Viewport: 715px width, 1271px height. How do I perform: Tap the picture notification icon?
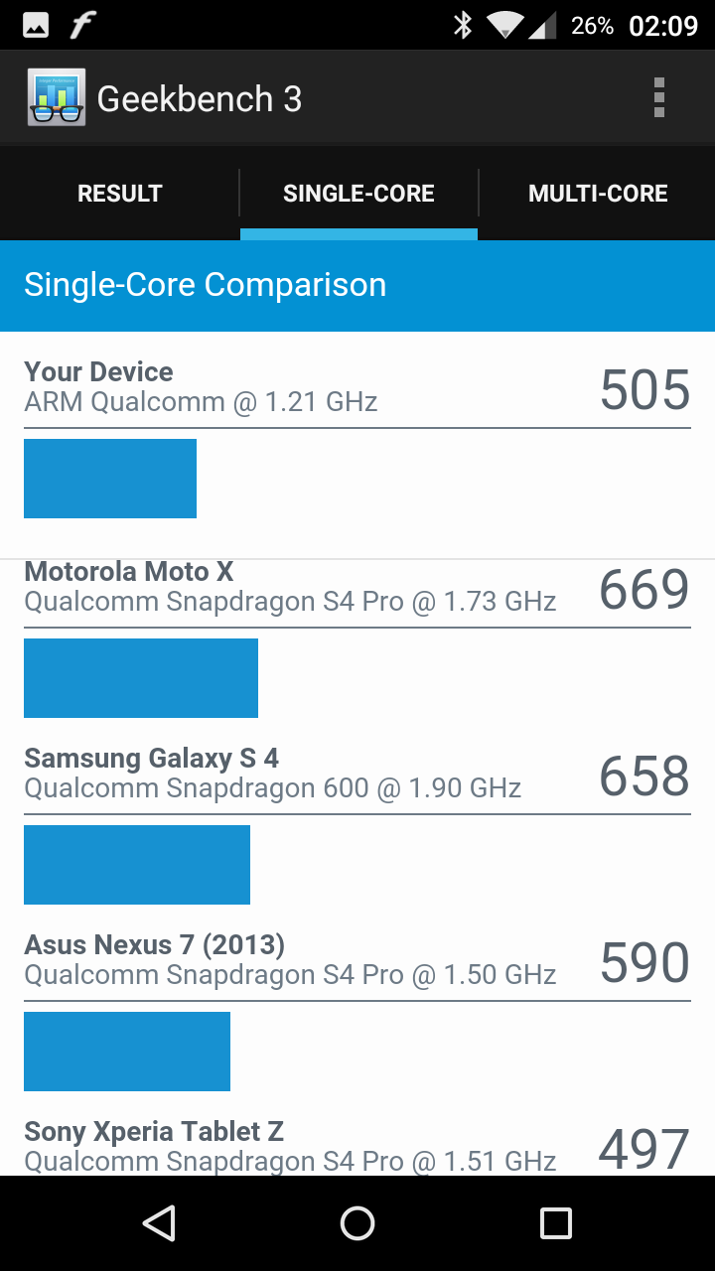(36, 26)
